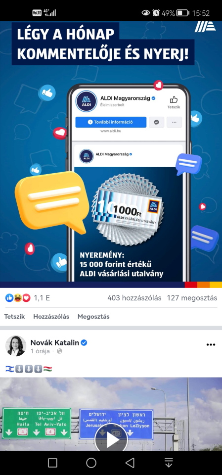This screenshot has height=475, width=222.
Task: Open reaction emoji list showing 1,1 E
Action: coord(28,298)
